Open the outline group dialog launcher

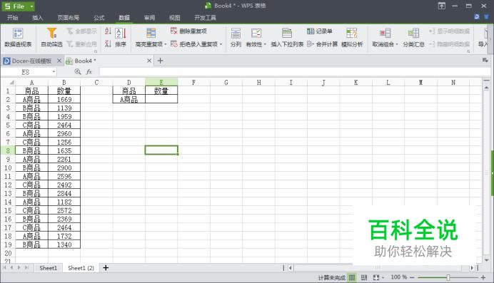click(468, 51)
